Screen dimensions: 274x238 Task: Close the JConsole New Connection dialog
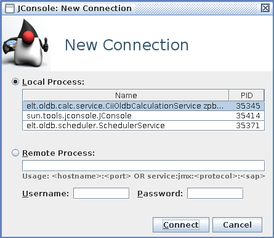coord(265,8)
